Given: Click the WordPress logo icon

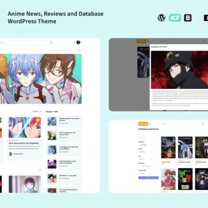Looking at the screenshot, I should coord(161,18).
